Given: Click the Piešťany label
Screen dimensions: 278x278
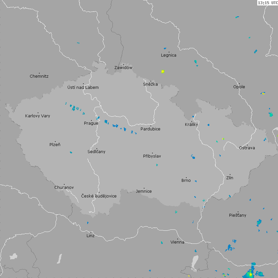Looking at the screenshot, I should coord(237,215).
